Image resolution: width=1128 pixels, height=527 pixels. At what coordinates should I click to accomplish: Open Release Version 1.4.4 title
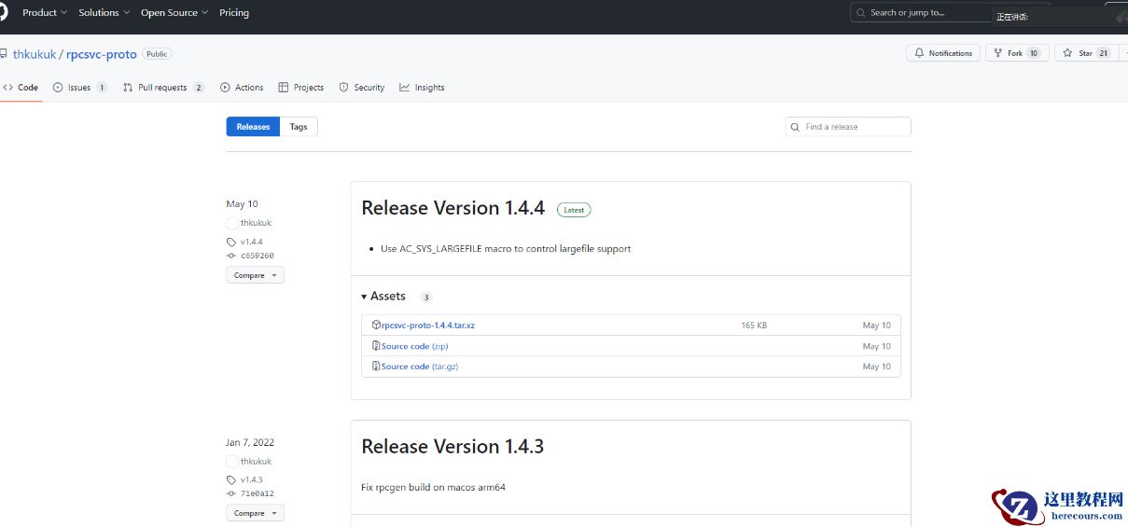pos(453,208)
